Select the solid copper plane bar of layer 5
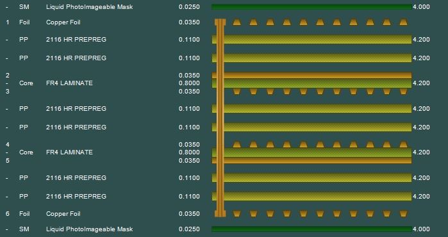Screen dimensions: 448x237 point(311,161)
